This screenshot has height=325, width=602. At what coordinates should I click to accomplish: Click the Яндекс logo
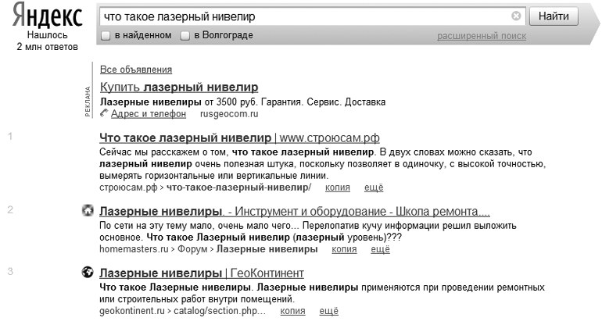(x=47, y=17)
